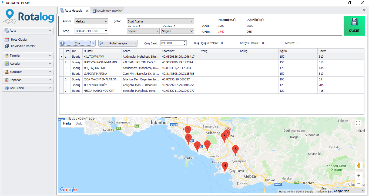Open Rota Oluştur link in sidebar
This screenshot has height=196, width=369.
19,40
